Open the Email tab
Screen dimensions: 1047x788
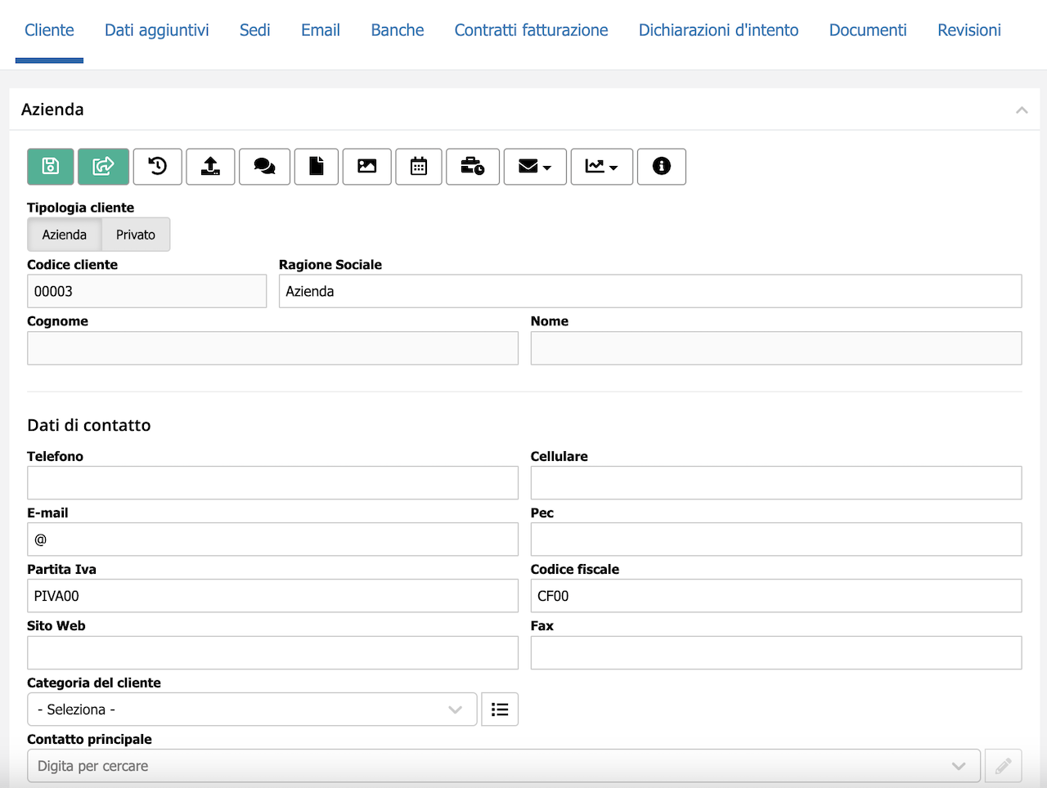tap(321, 30)
